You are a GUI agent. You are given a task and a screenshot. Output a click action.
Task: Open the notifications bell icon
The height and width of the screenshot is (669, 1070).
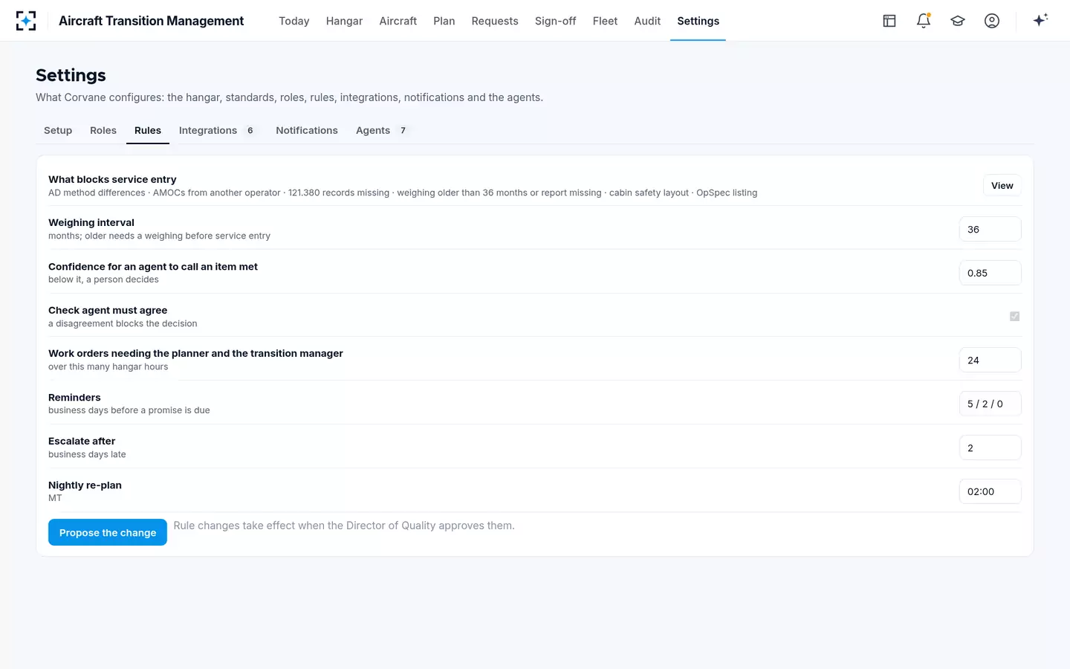point(924,21)
